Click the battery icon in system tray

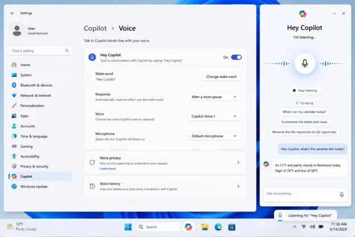321,227
